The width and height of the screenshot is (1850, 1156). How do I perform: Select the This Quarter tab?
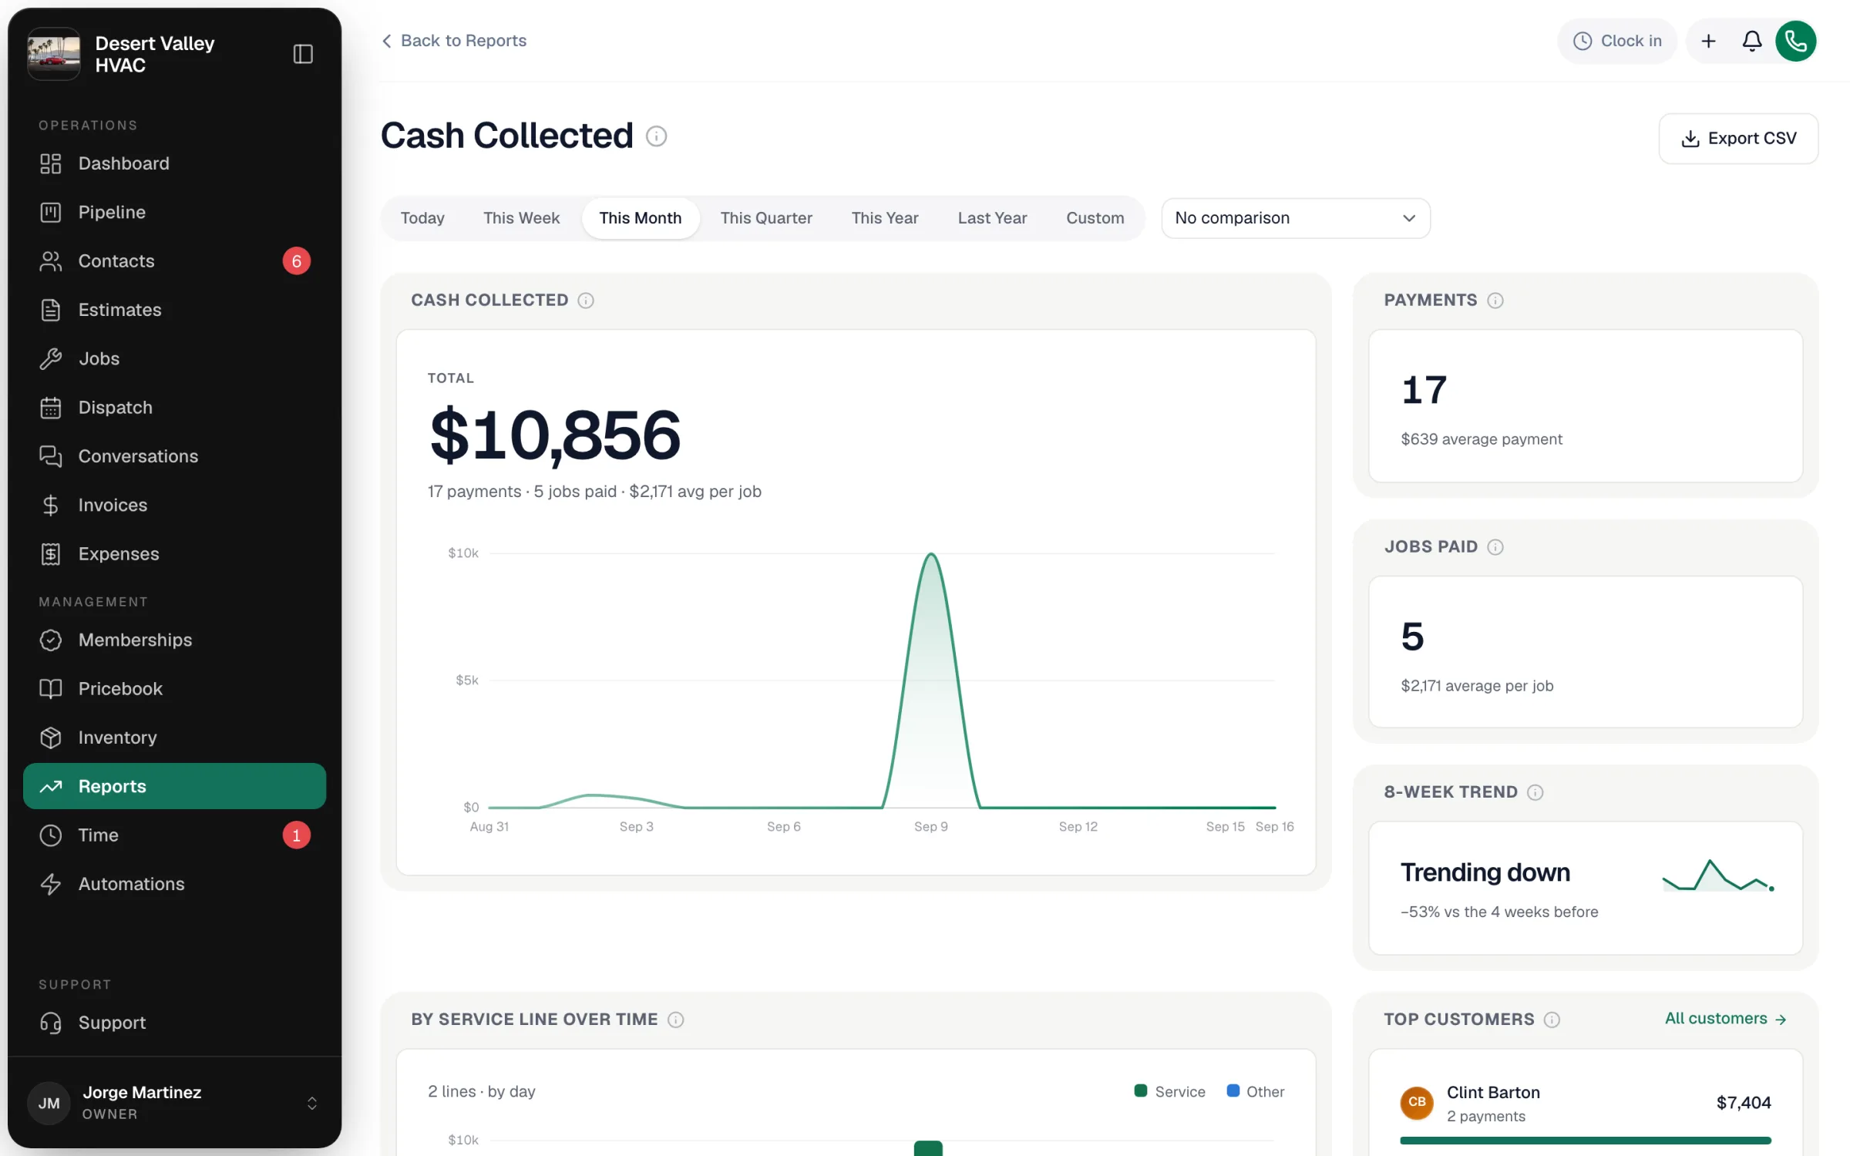coord(766,218)
